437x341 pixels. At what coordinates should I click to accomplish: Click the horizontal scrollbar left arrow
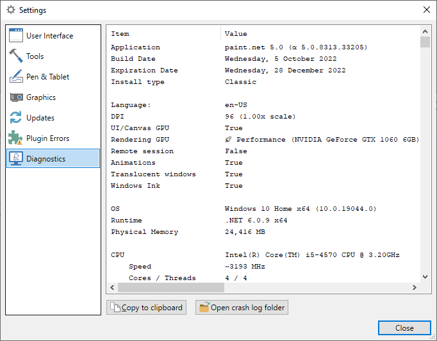[112, 287]
